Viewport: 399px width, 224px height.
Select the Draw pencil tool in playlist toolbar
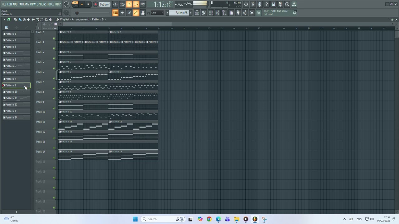pyautogui.click(x=16, y=20)
